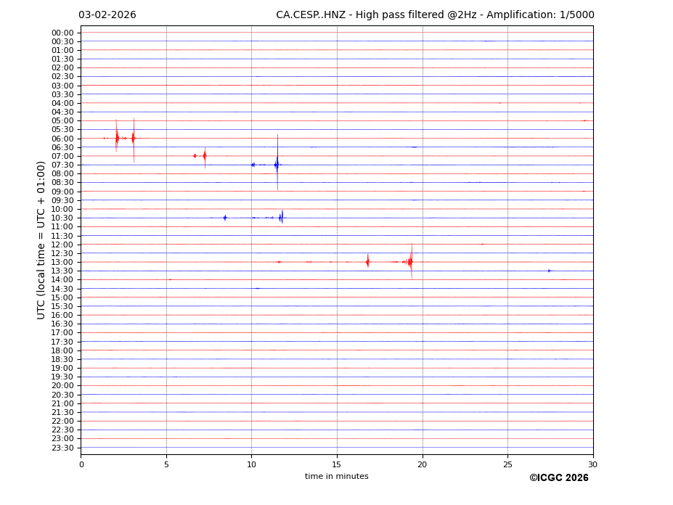Viewport: 673px width, 505px height.
Task: Click the 12:00 time label on the y-axis
Action: pyautogui.click(x=62, y=245)
